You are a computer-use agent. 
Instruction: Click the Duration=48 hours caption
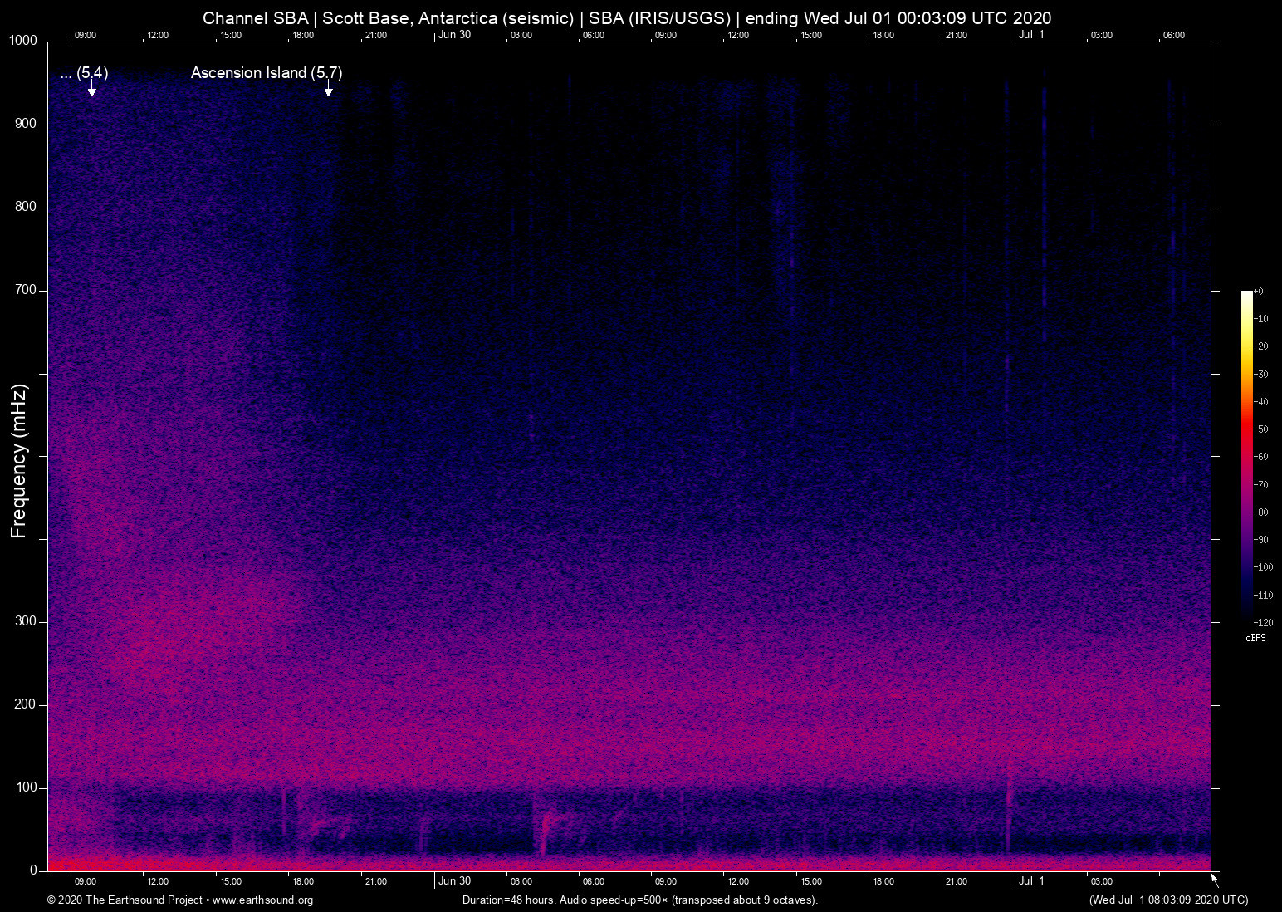639,900
